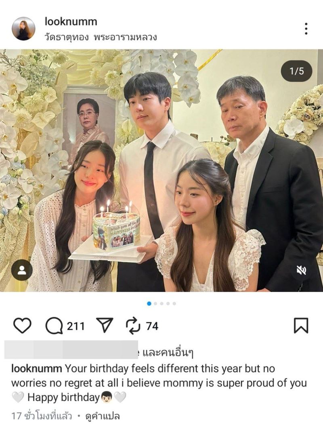View likers via และคนอื่นๆ
The height and width of the screenshot is (425, 323).
click(168, 353)
